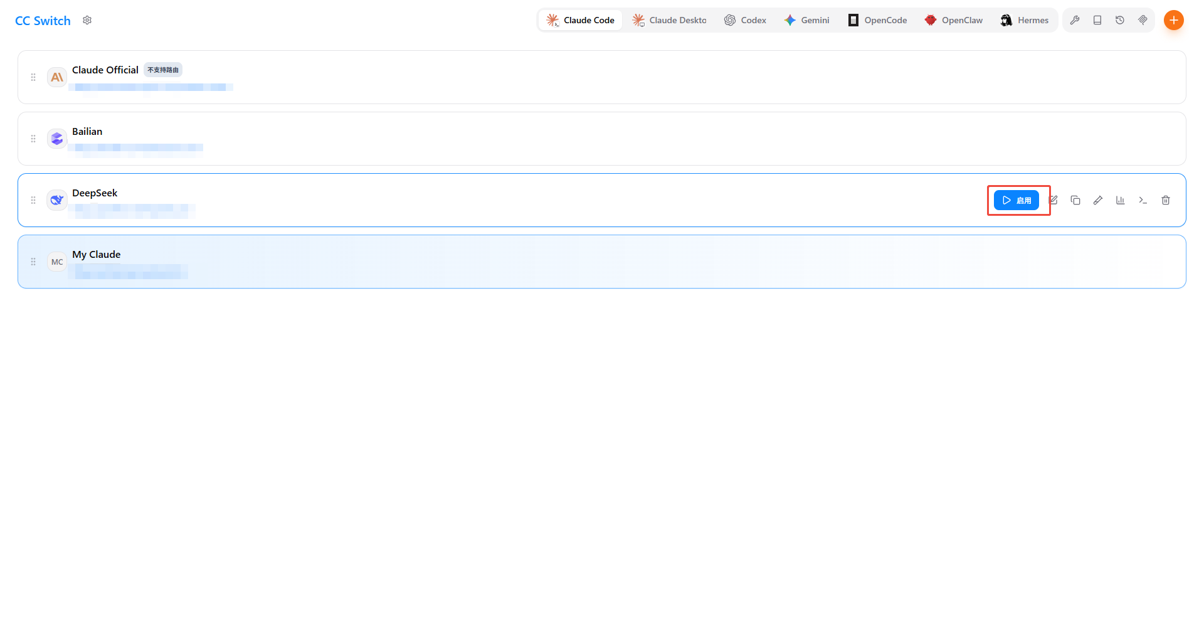Image resolution: width=1204 pixels, height=638 pixels.
Task: Select the DeepSeek provider name
Action: [95, 193]
